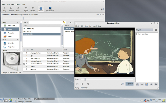
Task: Click the album cover art thumbnail
Action: pos(11,61)
